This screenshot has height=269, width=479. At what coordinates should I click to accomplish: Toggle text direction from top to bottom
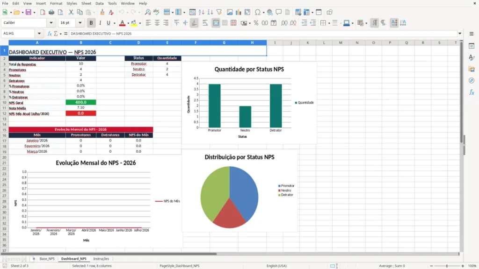(403, 23)
